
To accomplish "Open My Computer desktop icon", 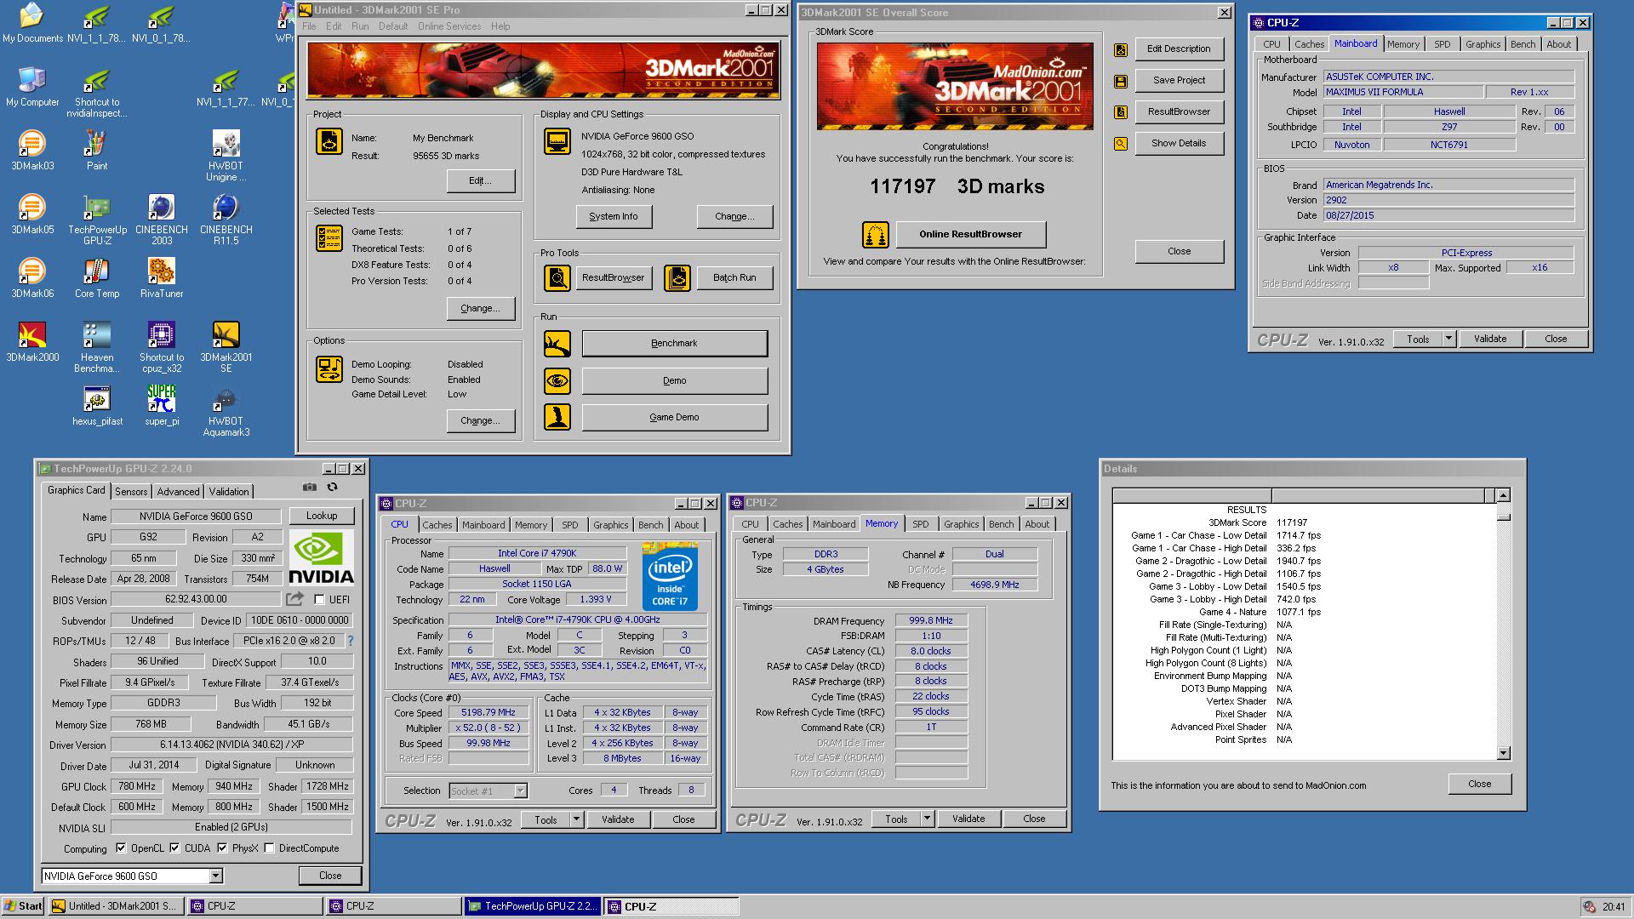I will coord(32,86).
